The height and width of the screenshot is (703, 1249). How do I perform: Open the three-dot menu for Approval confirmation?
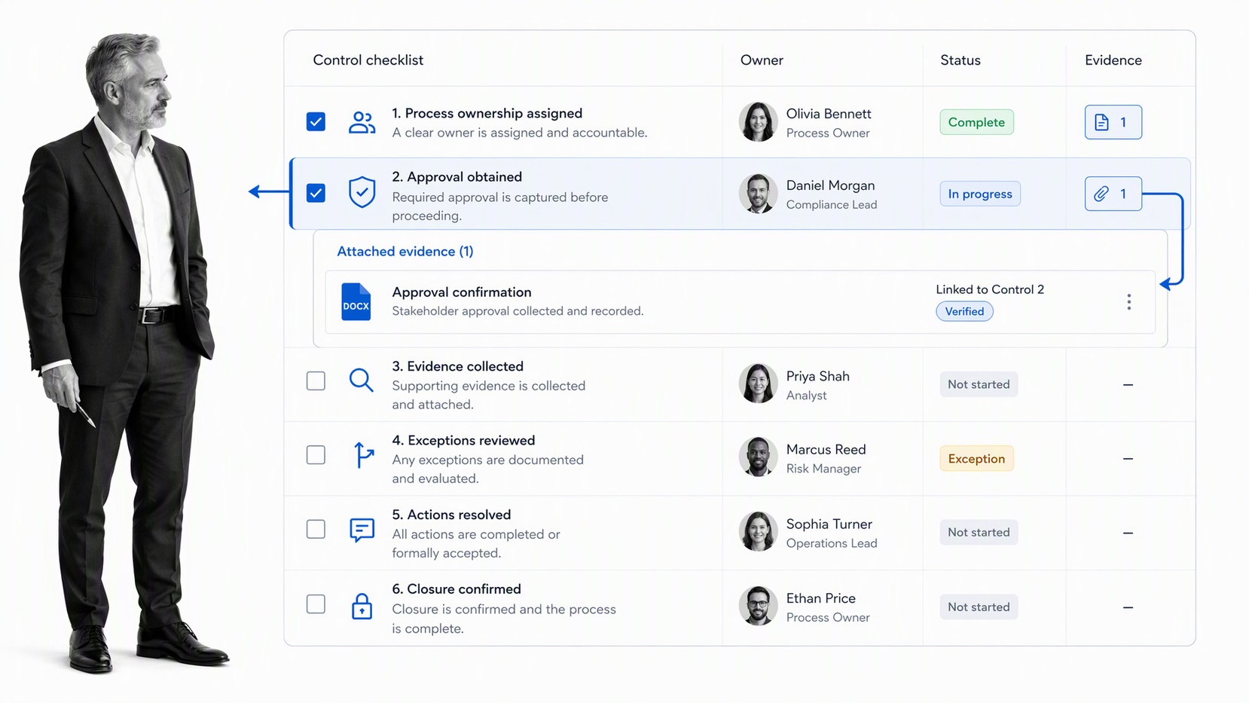click(x=1128, y=302)
